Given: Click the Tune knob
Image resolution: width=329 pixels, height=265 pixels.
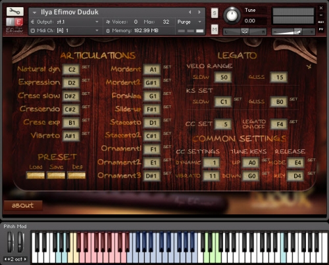Looking at the screenshot, I should [x=232, y=15].
